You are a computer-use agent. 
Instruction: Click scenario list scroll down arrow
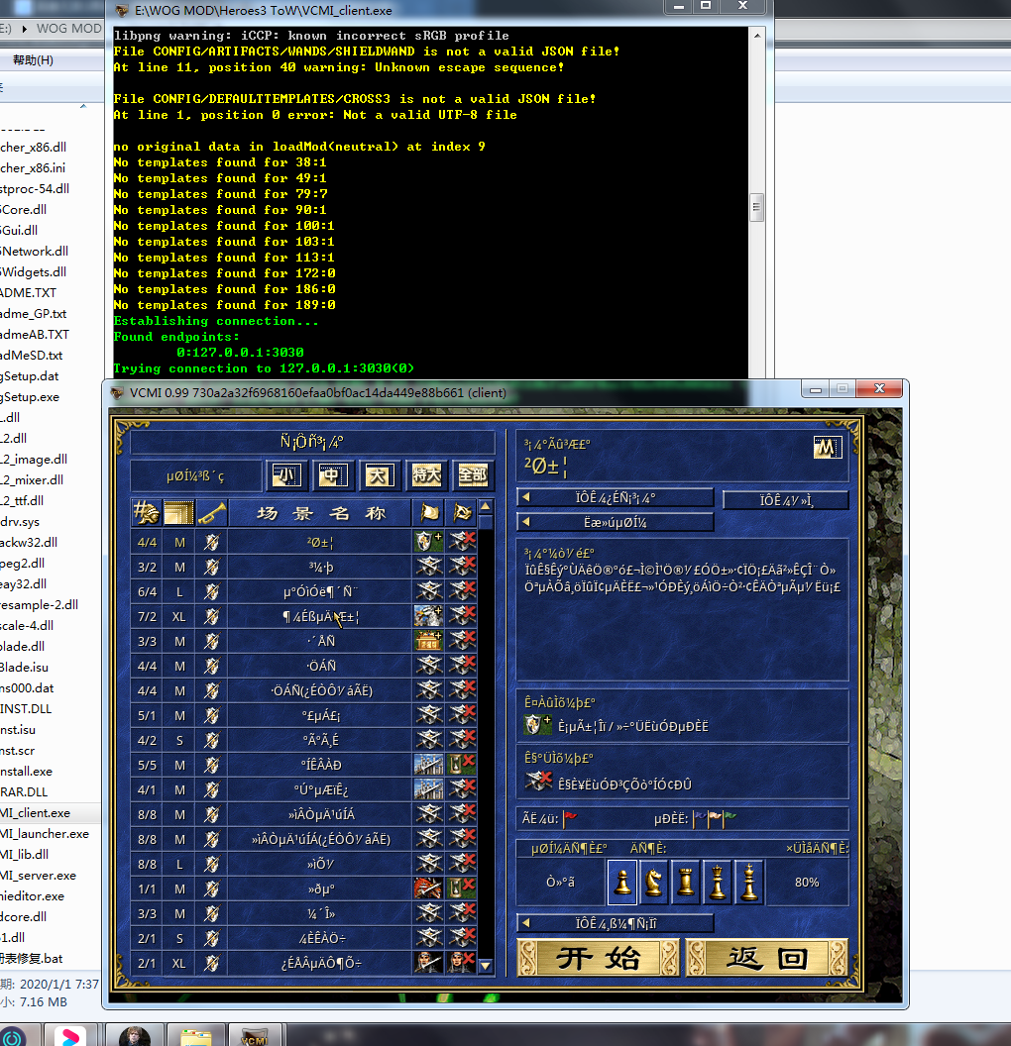(x=486, y=966)
